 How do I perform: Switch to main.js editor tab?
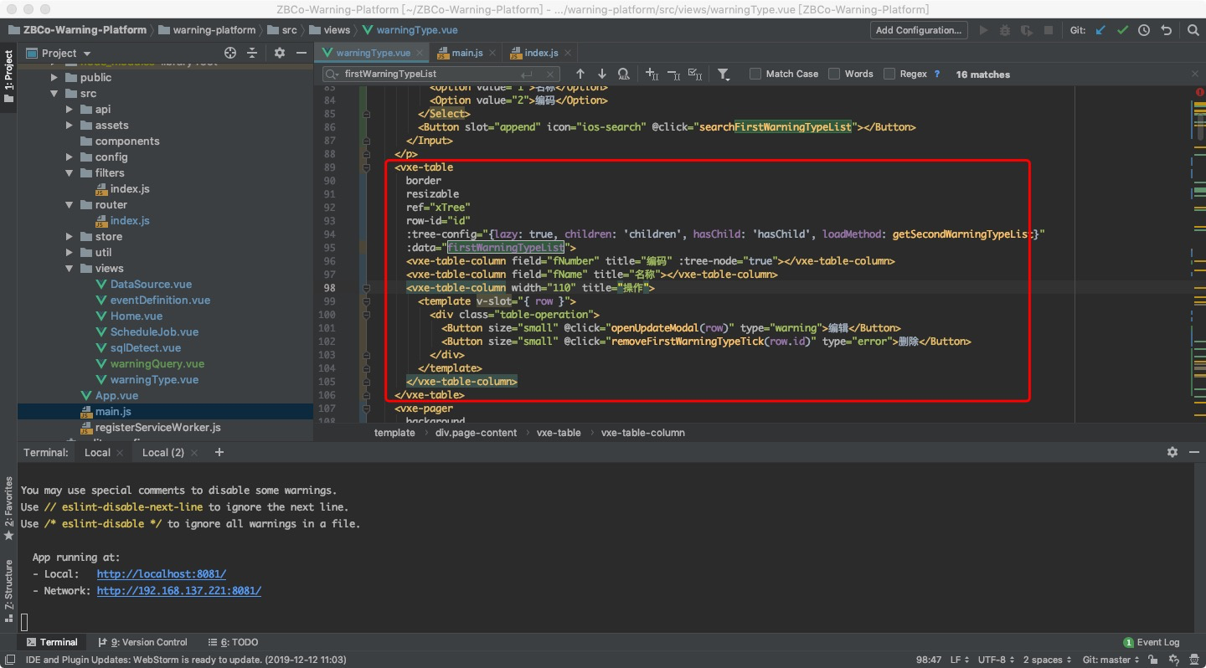[466, 53]
